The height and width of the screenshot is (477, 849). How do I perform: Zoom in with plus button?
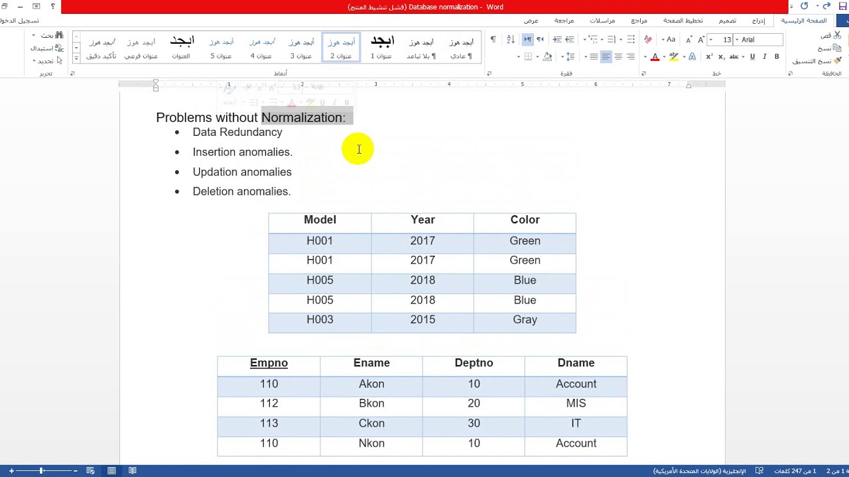point(11,471)
